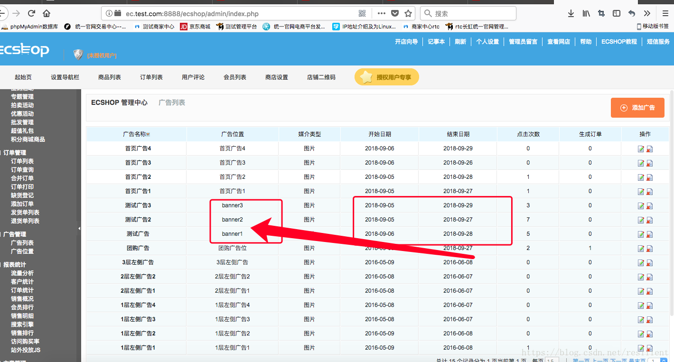Click the undo arrow toolbar icon
The width and height of the screenshot is (674, 362).
pyautogui.click(x=632, y=13)
